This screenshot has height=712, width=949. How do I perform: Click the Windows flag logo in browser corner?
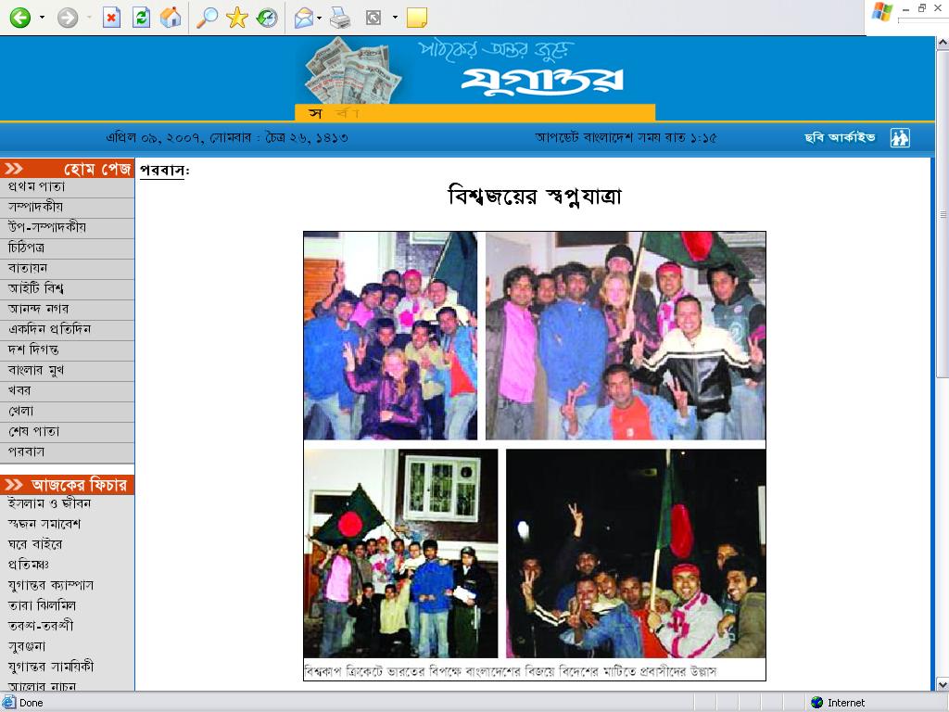882,12
